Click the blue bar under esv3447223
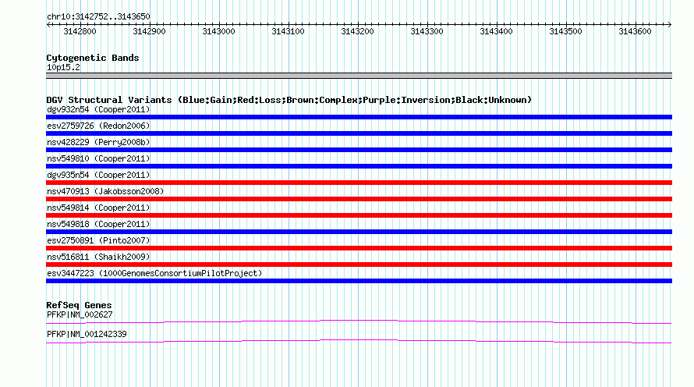 tap(359, 281)
